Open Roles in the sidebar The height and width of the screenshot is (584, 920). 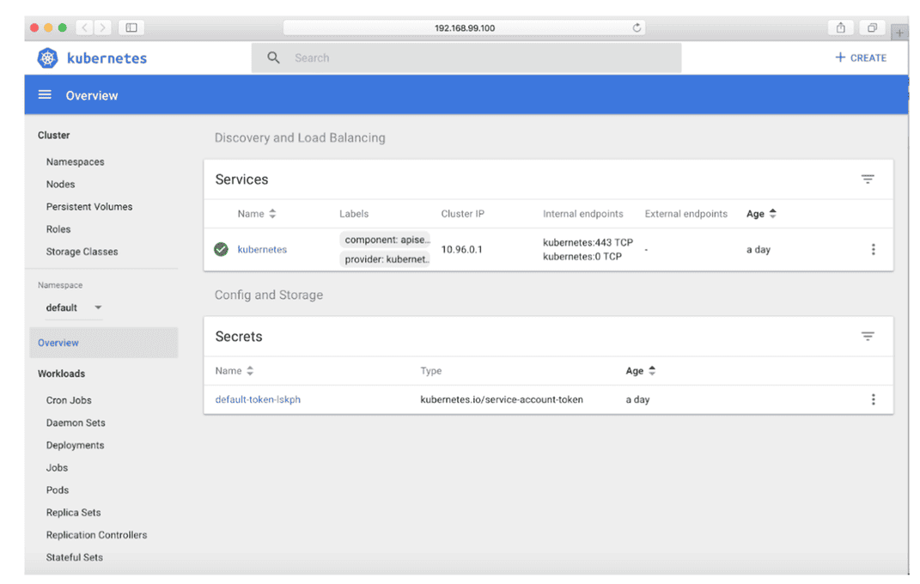[58, 229]
